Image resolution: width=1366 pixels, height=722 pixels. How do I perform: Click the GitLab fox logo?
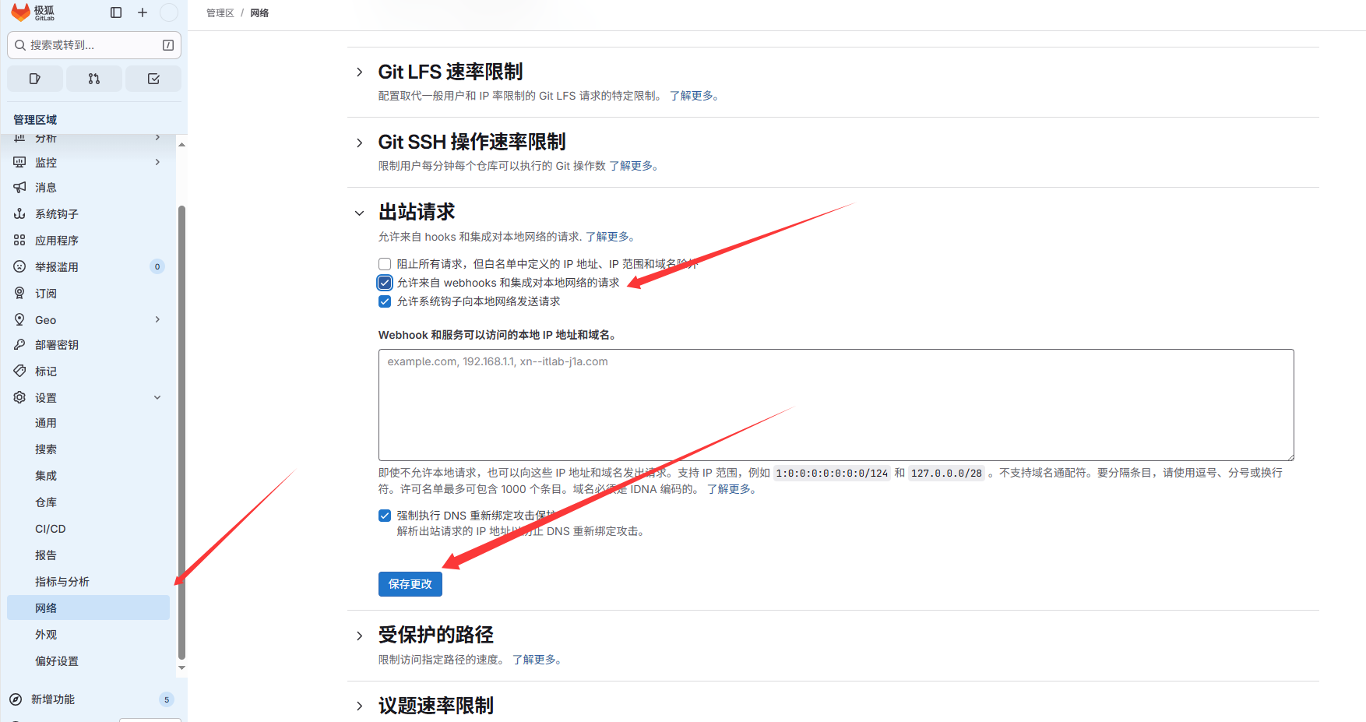click(x=20, y=12)
